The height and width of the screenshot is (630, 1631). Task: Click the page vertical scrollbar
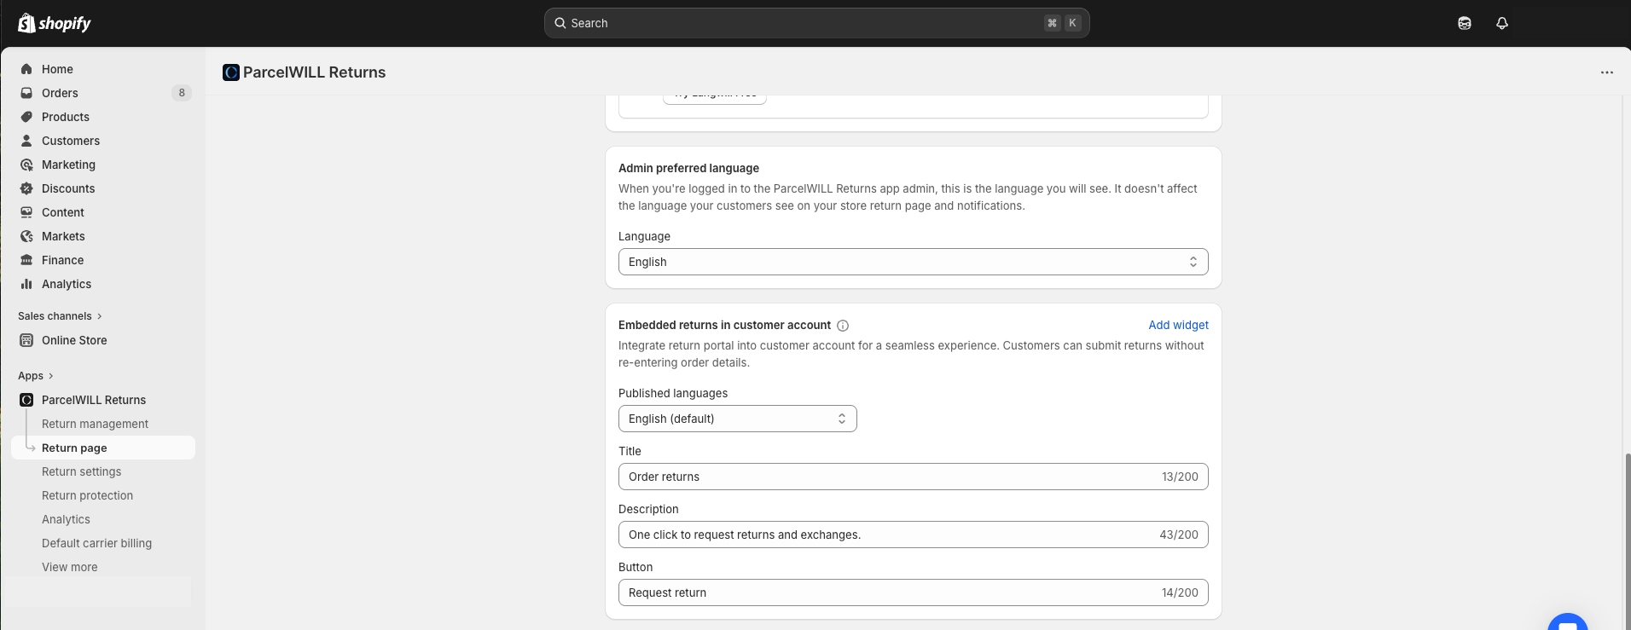click(1628, 537)
